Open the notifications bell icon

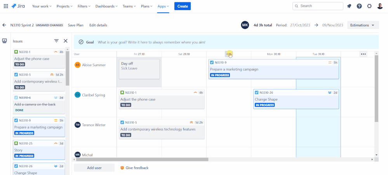(x=349, y=6)
